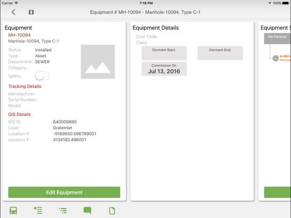Viewport: 291px width, 218px height.
Task: Toggle the Safety switch
Action: (42, 76)
